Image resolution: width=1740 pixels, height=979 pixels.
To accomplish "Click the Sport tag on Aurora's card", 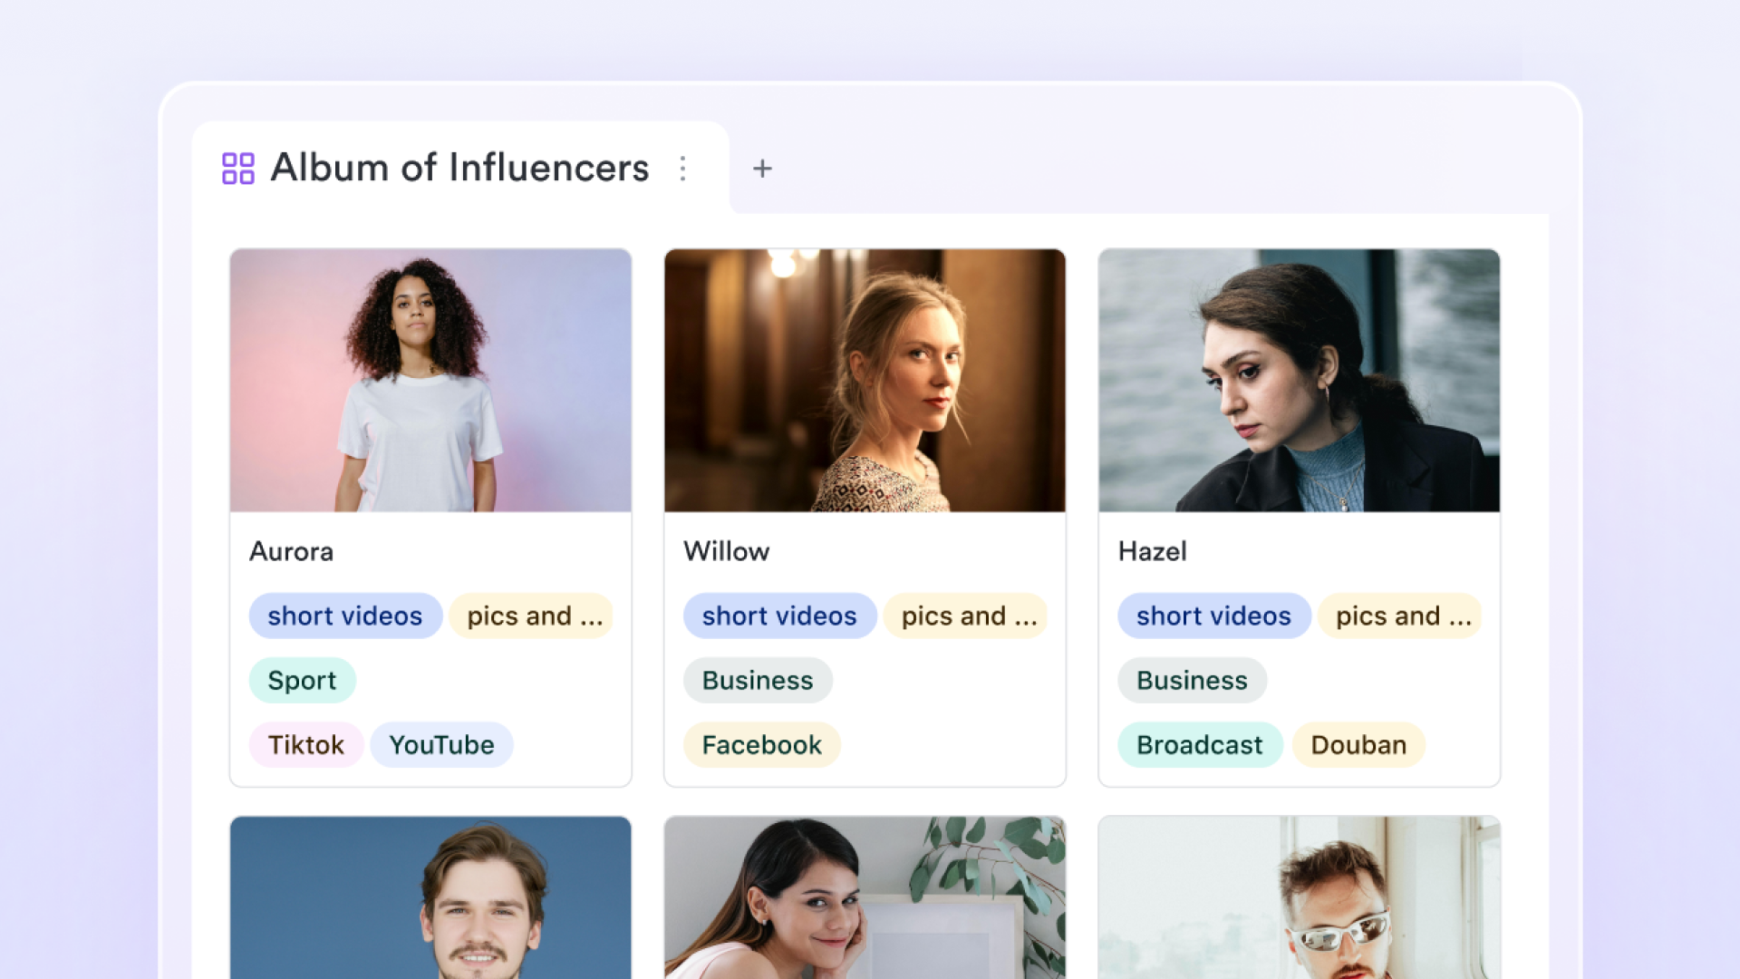I will coord(302,681).
